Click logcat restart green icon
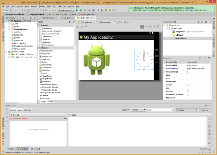Viewport: 217px width, 155px height. (x=210, y=143)
